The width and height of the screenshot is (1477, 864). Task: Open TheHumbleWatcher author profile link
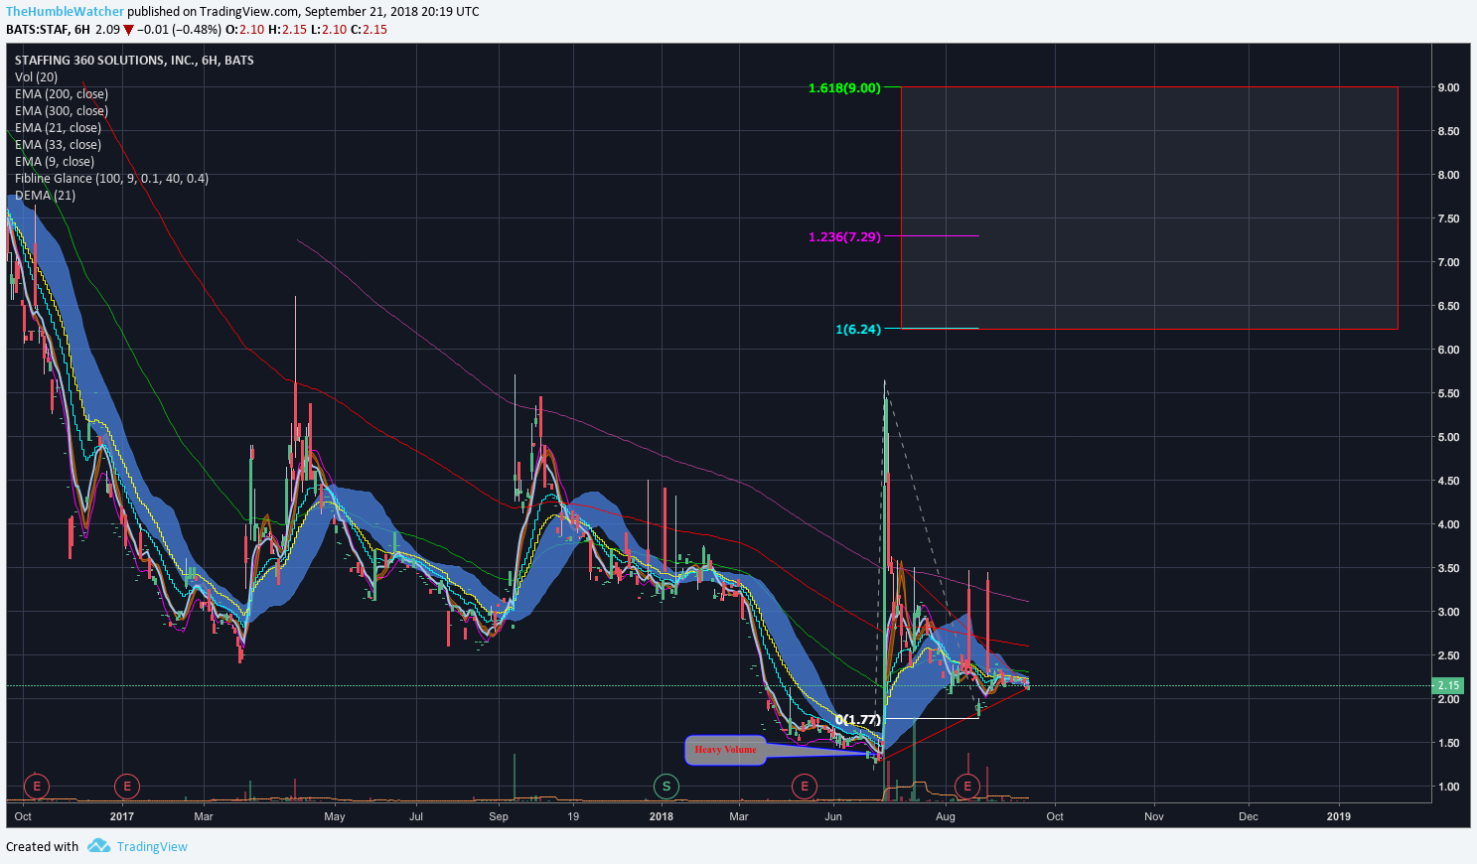click(66, 12)
